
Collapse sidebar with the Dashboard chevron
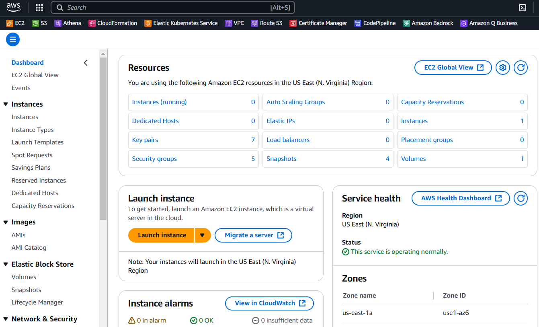point(85,63)
